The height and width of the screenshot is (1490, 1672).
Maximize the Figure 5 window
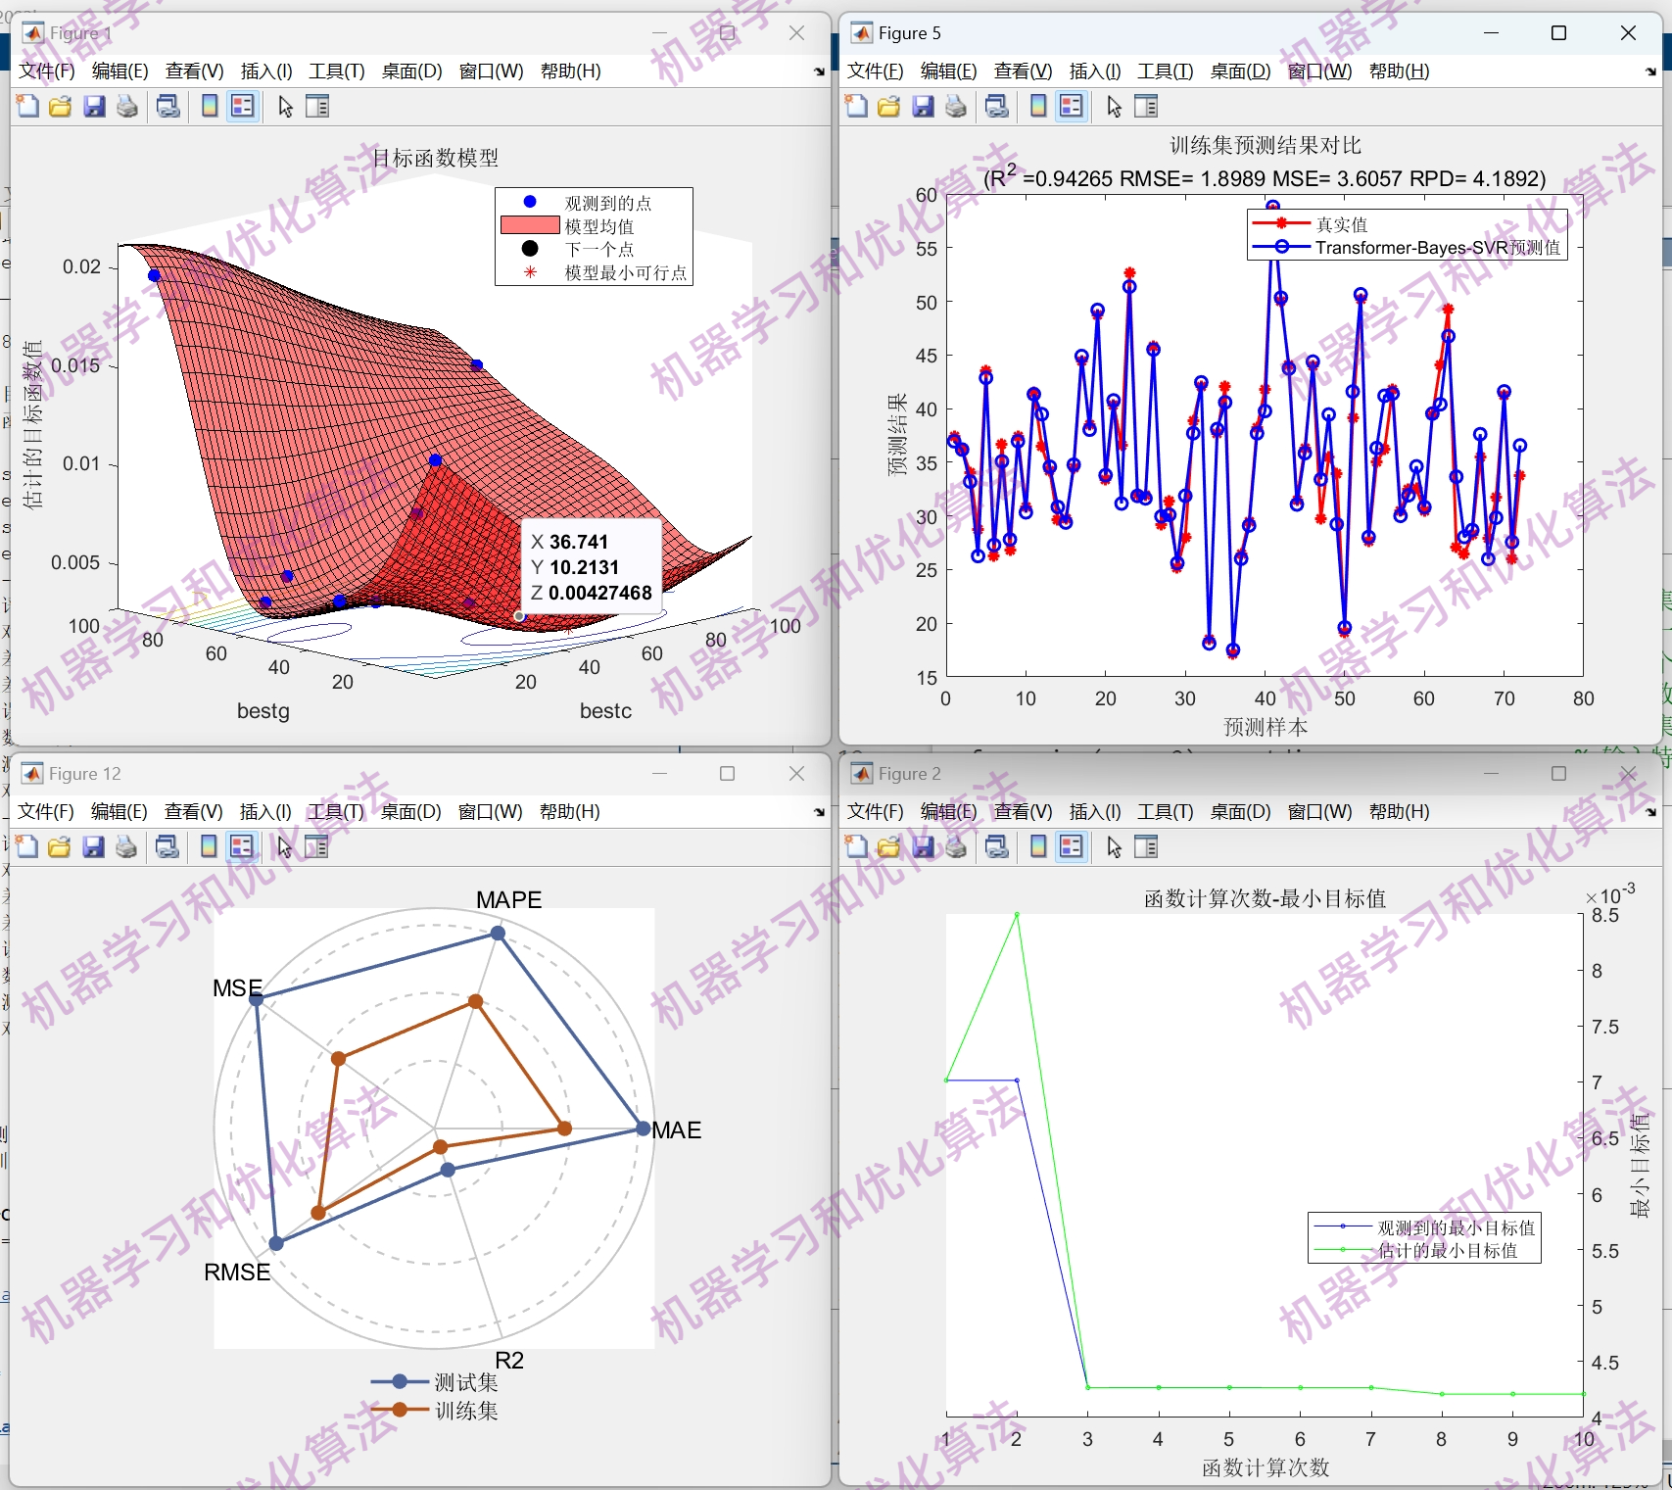click(x=1558, y=33)
